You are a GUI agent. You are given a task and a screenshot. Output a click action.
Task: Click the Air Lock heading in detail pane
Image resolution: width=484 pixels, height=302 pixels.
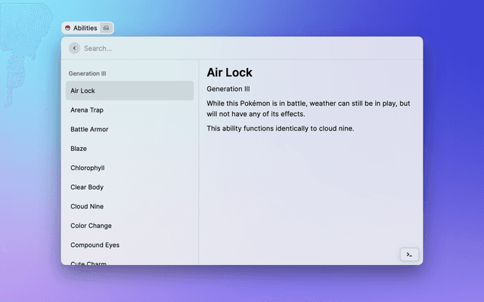[x=229, y=72]
